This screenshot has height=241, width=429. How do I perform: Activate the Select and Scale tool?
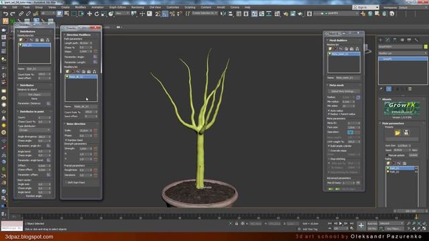(104, 13)
